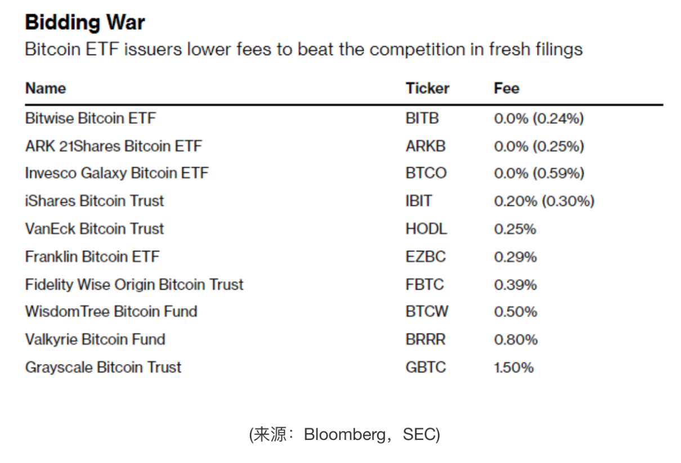Click the "Bidding War" title
The image size is (681, 463).
(x=85, y=23)
